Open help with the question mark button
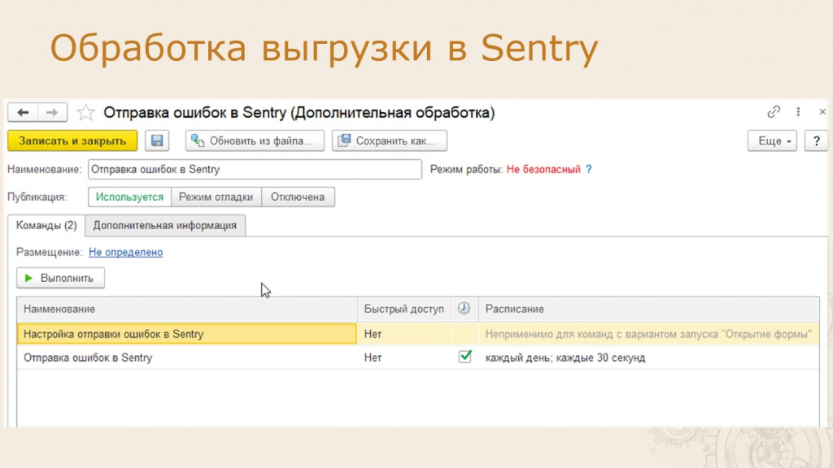The height and width of the screenshot is (468, 833). click(817, 141)
